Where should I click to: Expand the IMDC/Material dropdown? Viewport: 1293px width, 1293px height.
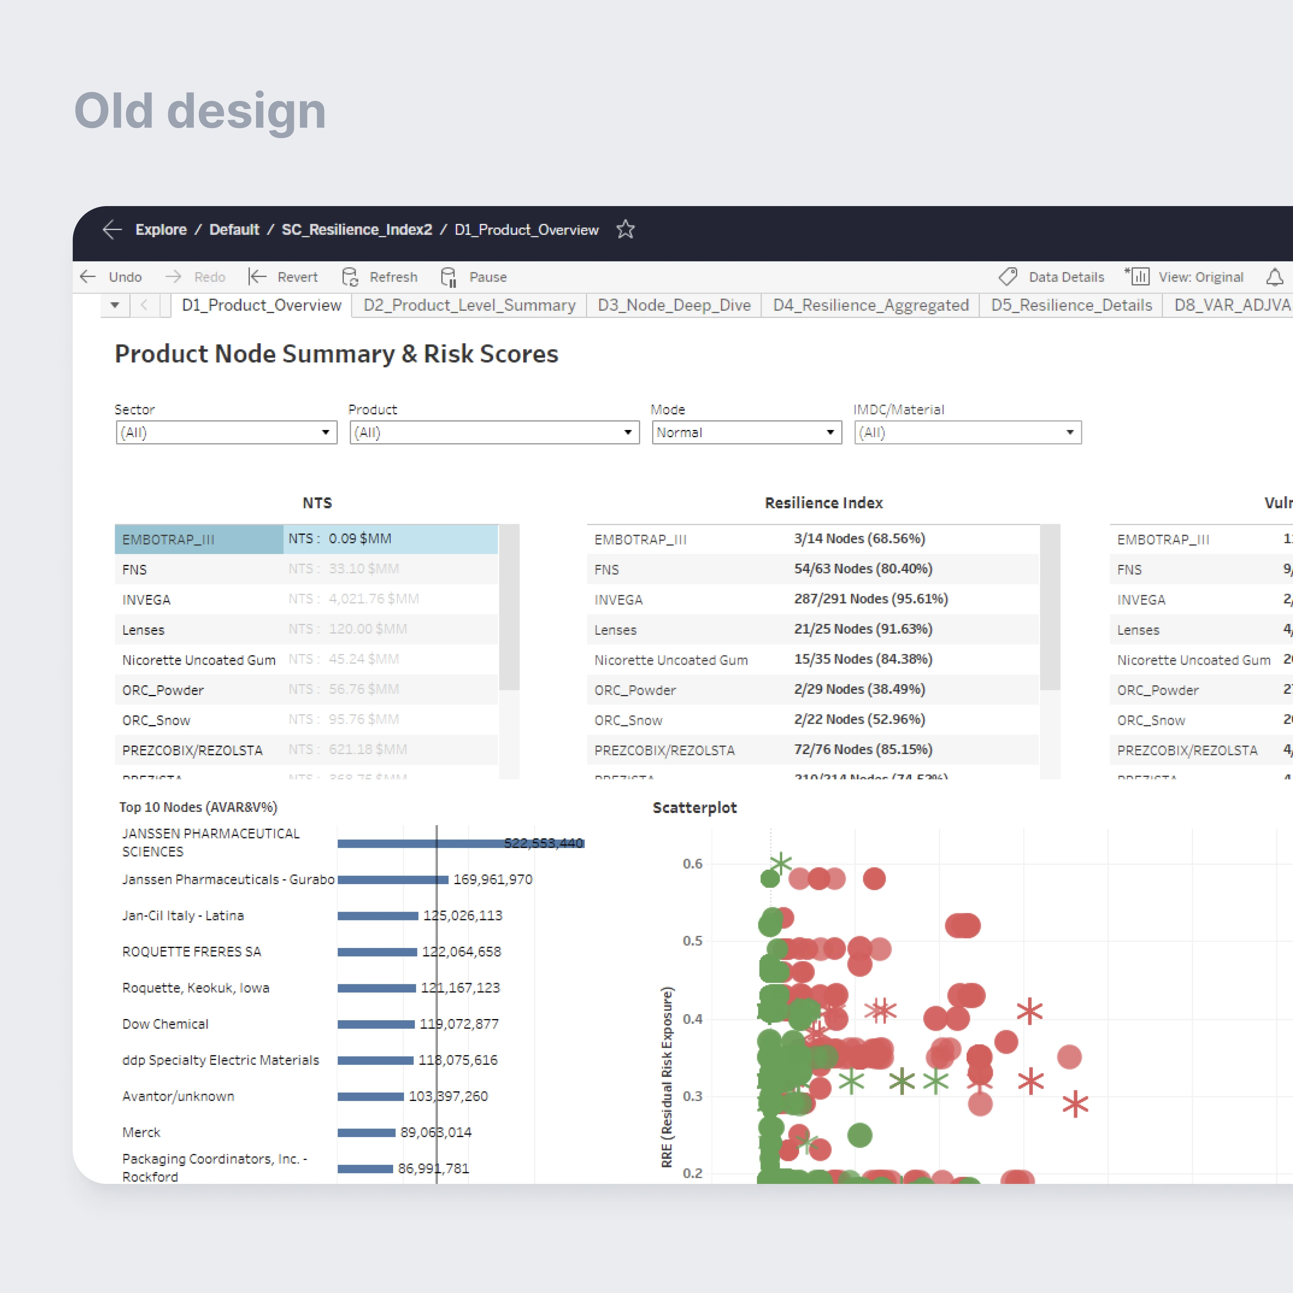coord(1070,432)
